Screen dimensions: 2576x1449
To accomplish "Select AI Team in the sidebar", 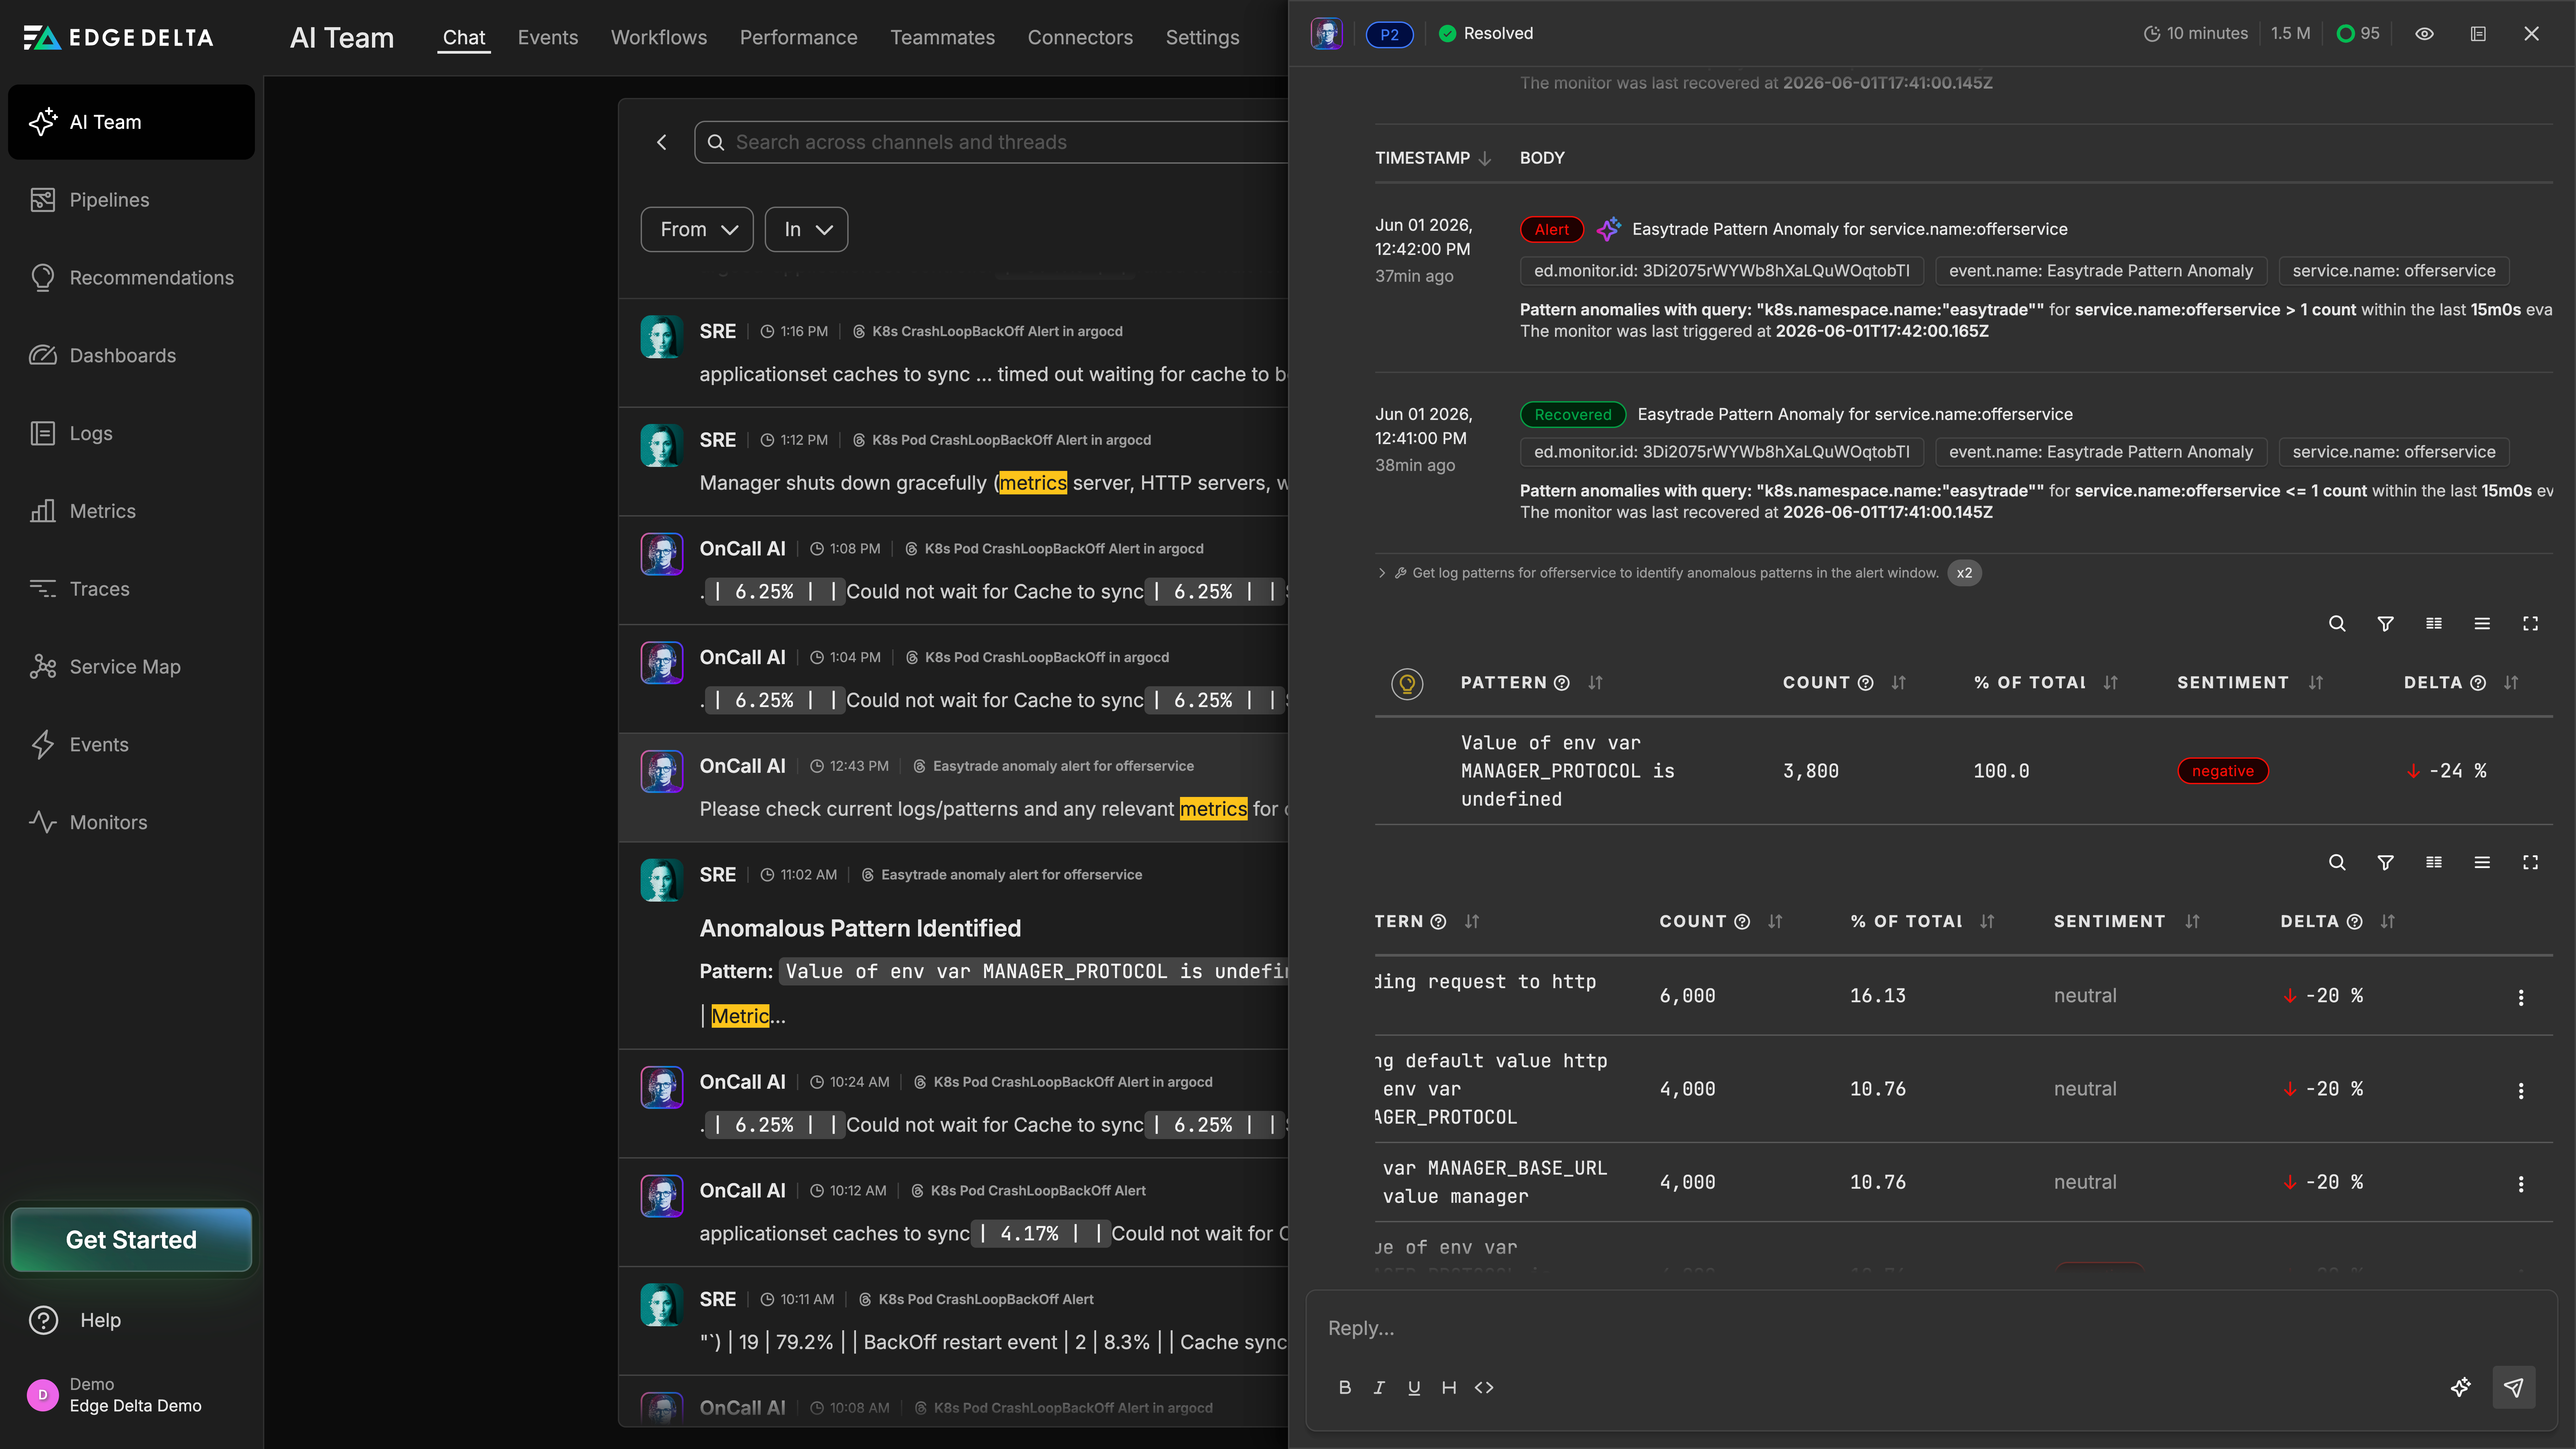I will pos(131,122).
